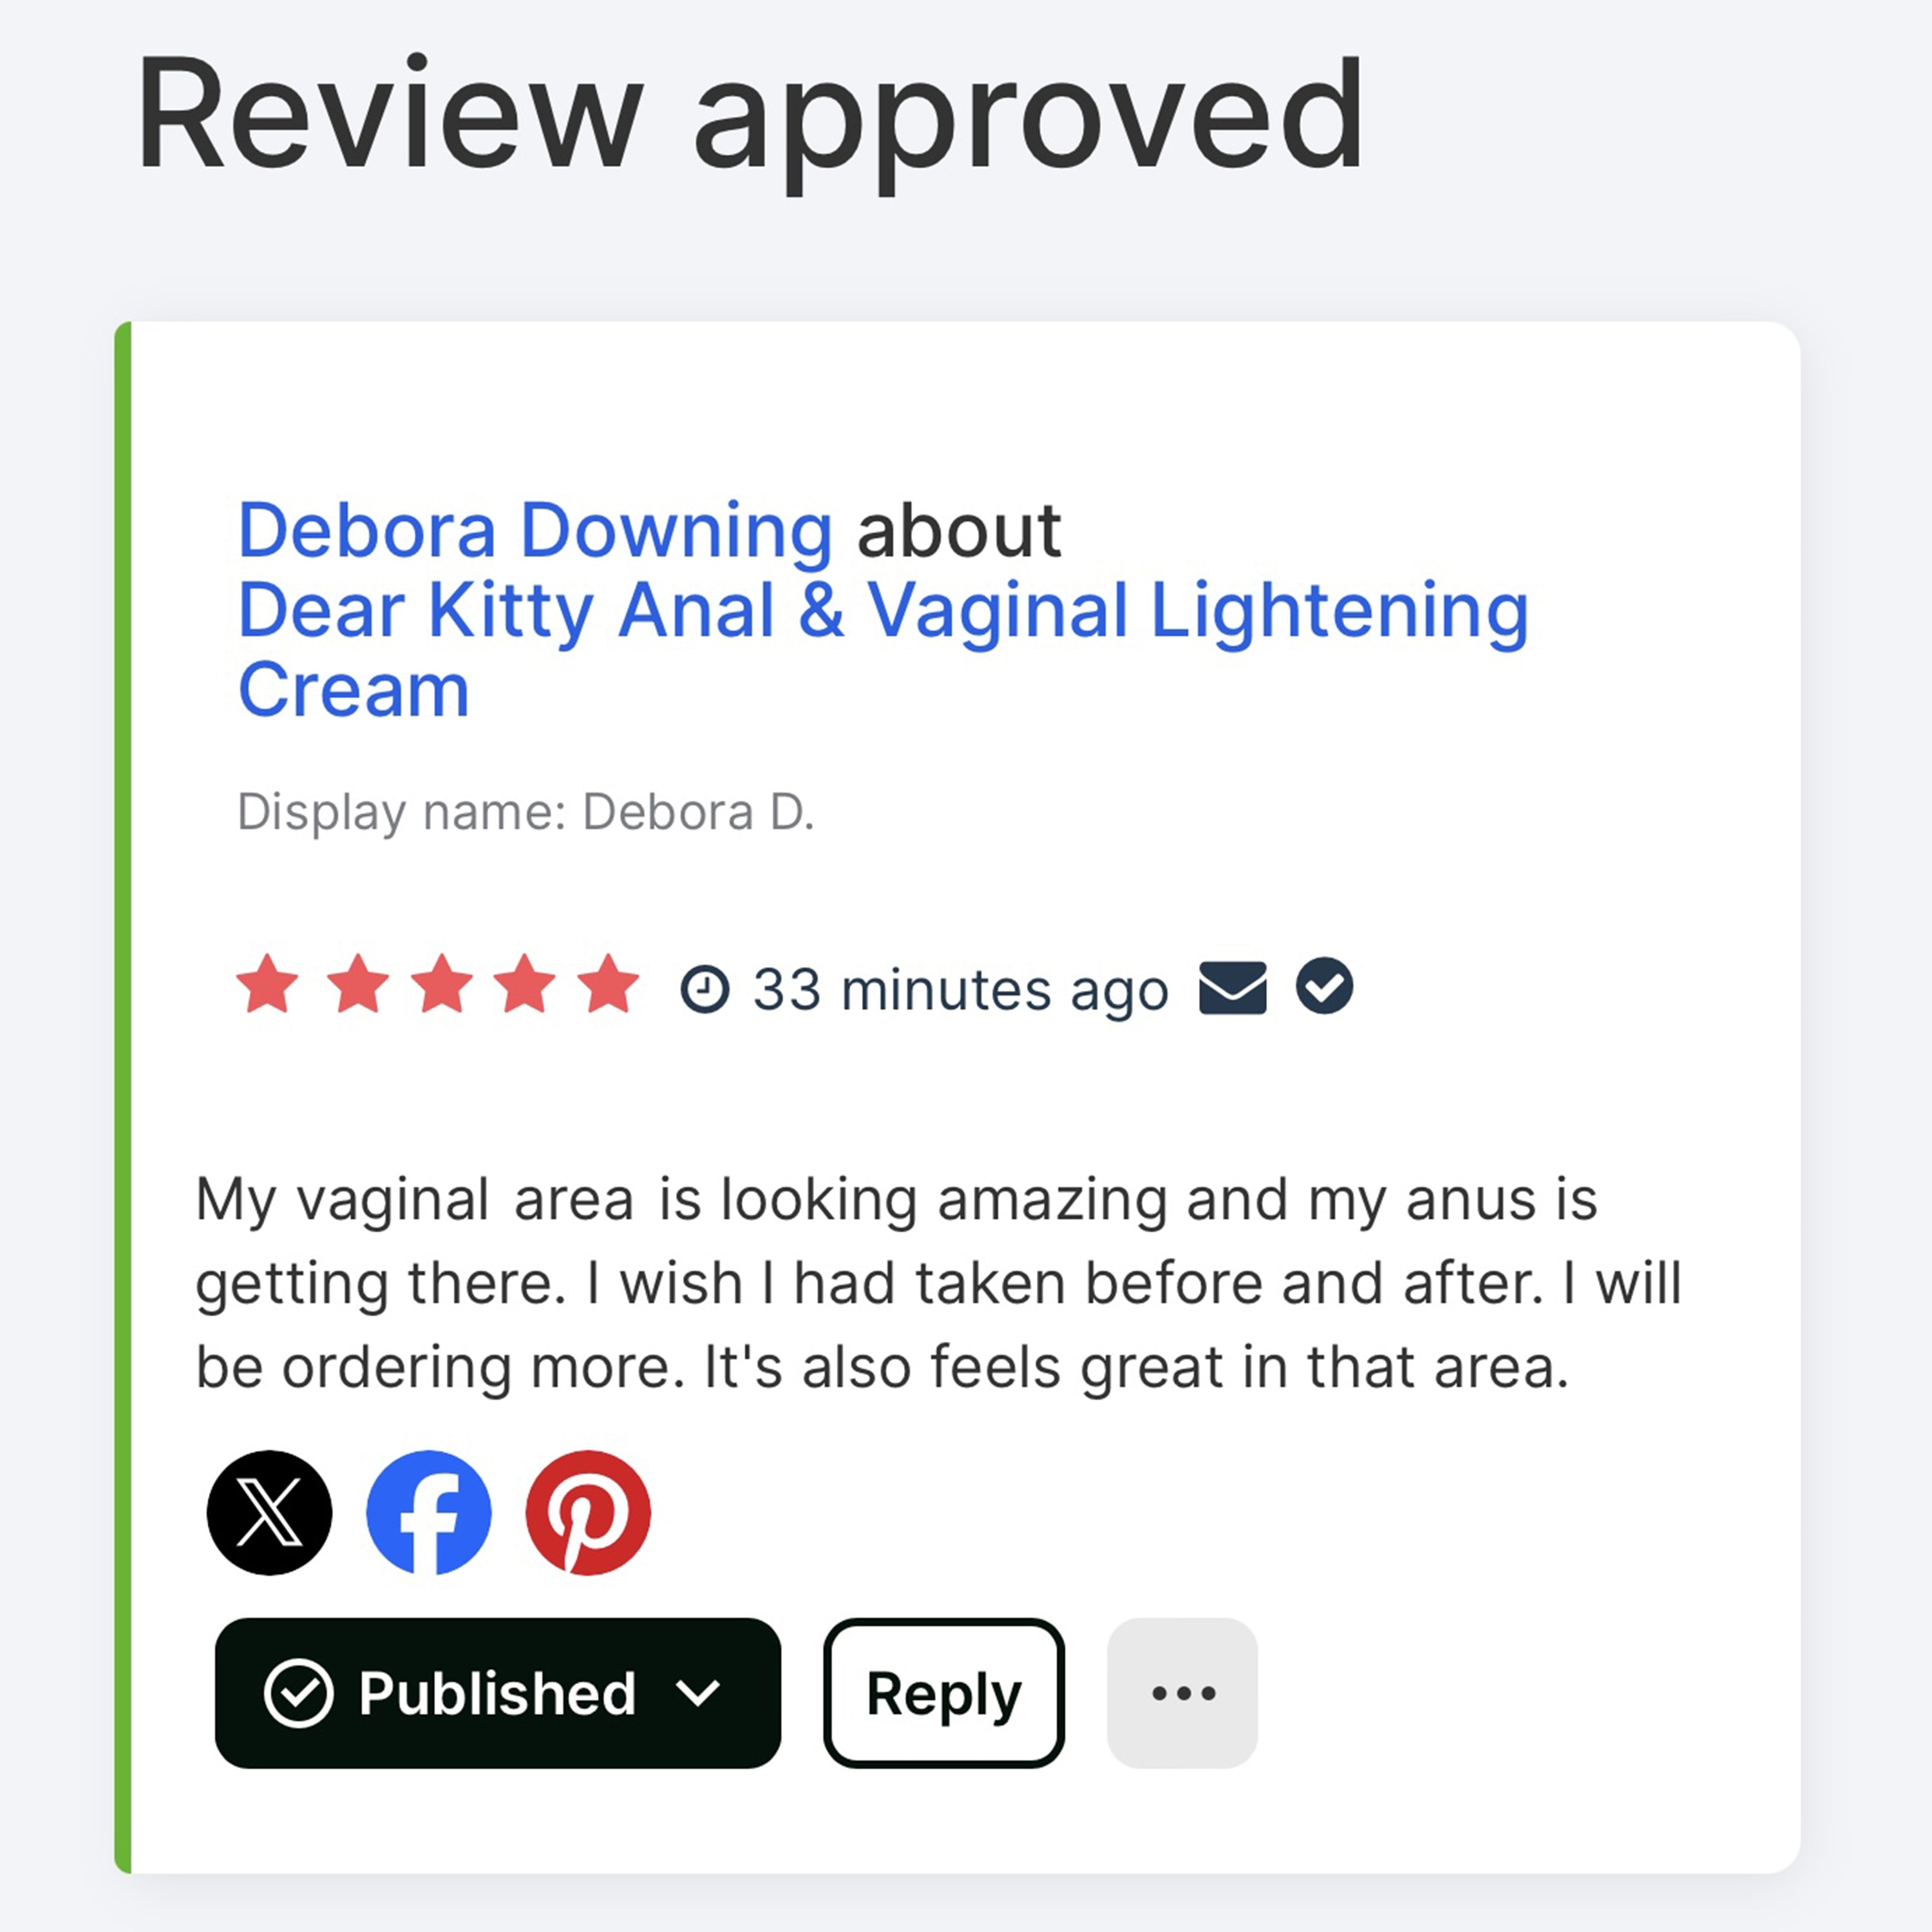
Task: Share the review on X
Action: tap(269, 1512)
